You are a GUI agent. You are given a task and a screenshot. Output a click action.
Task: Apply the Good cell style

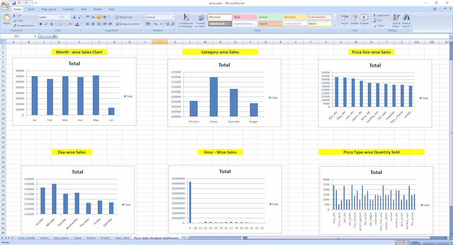270,17
